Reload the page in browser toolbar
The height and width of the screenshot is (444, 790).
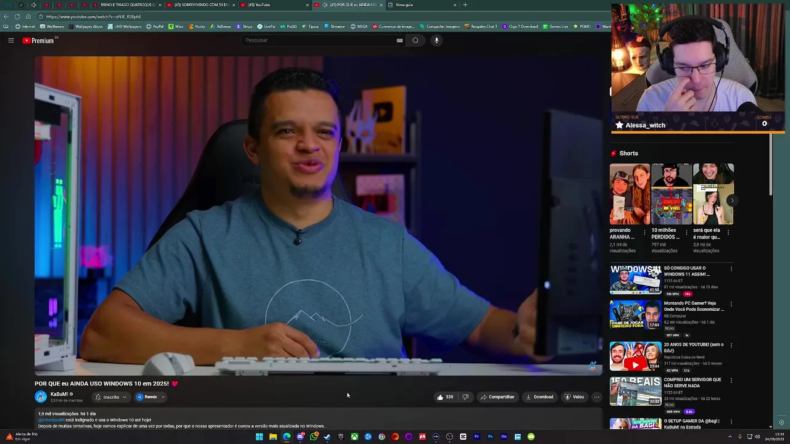click(17, 17)
